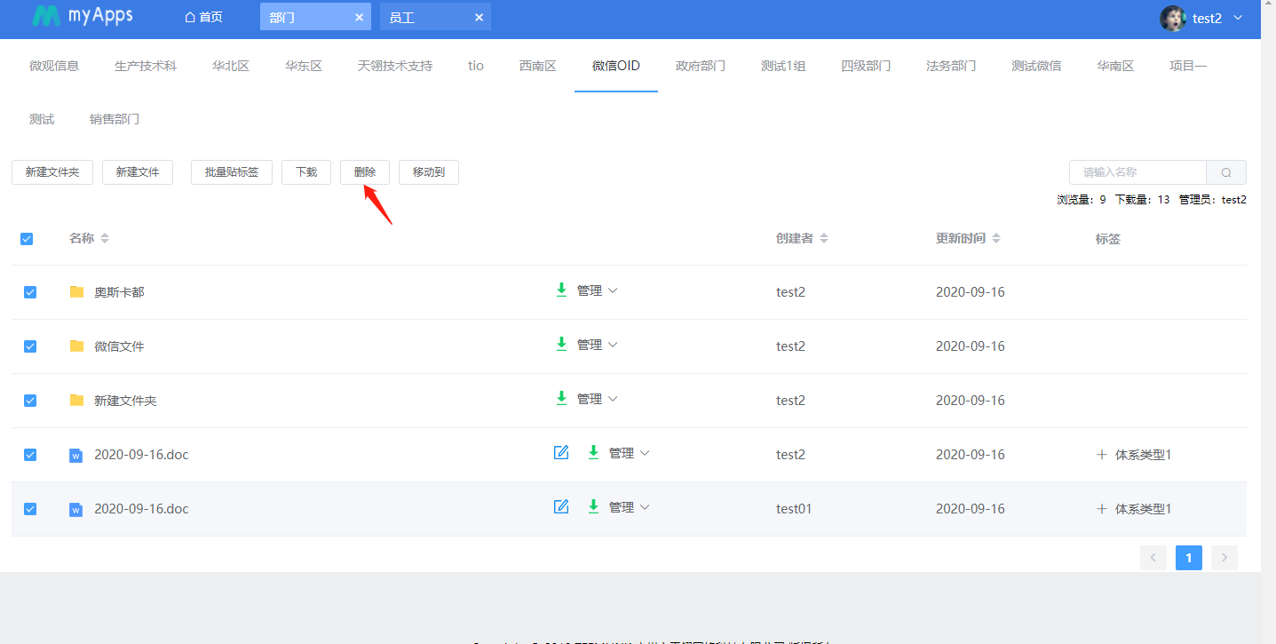Image resolution: width=1276 pixels, height=644 pixels.
Task: Click the test2 user avatar
Action: pos(1173,18)
